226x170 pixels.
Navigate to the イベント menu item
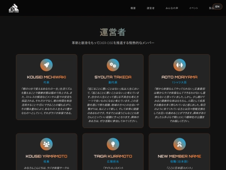tap(194, 8)
